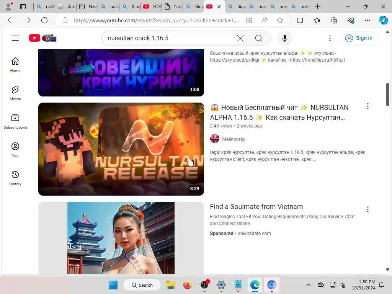Open the Malinovsky channel avatar
Screen dimensions: 392x294
pos(214,139)
